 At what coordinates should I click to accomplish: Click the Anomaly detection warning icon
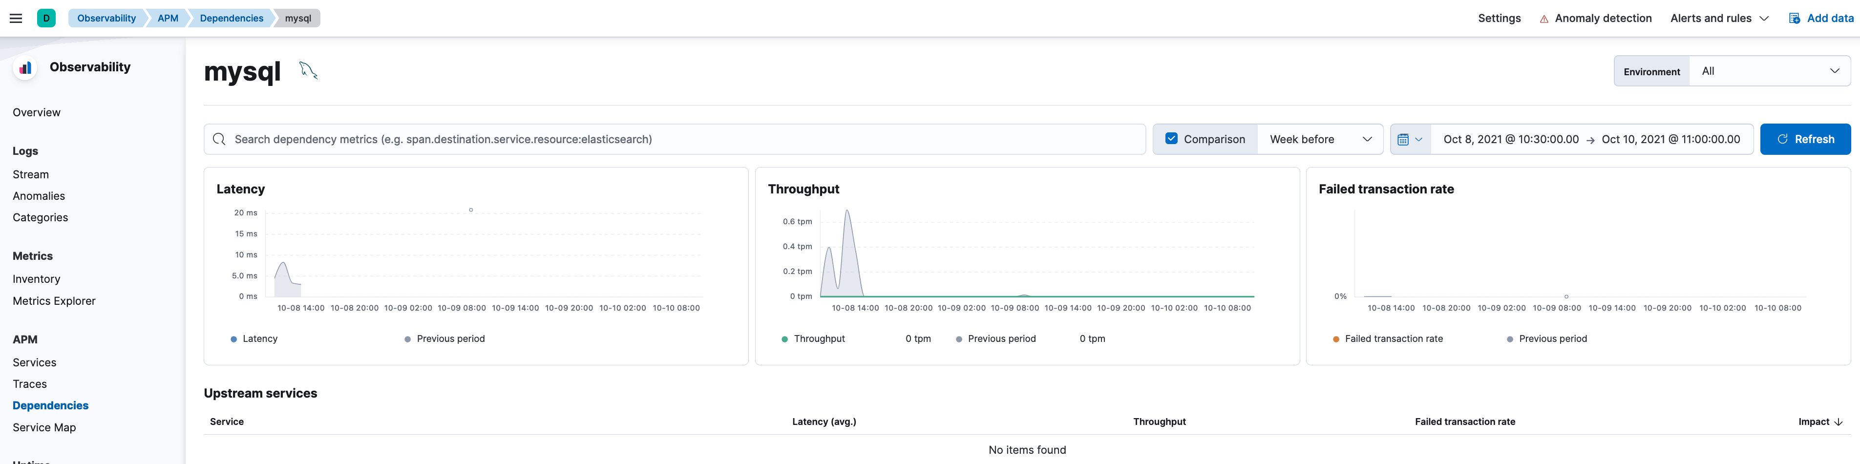pos(1544,19)
